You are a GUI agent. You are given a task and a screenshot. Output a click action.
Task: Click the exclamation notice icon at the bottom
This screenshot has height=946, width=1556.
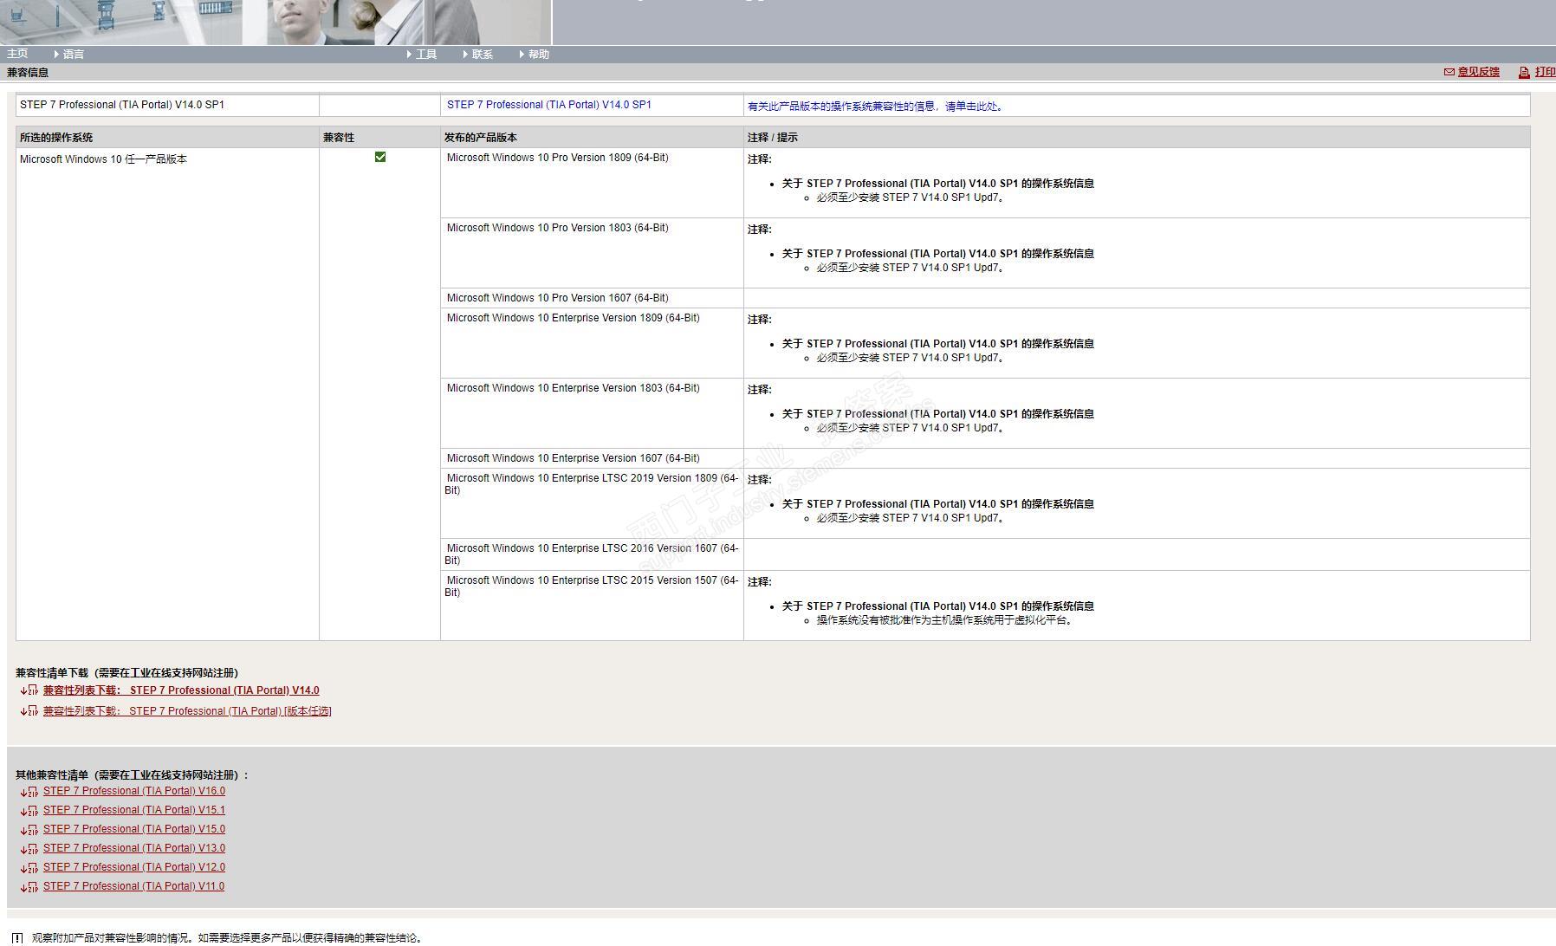[x=17, y=938]
